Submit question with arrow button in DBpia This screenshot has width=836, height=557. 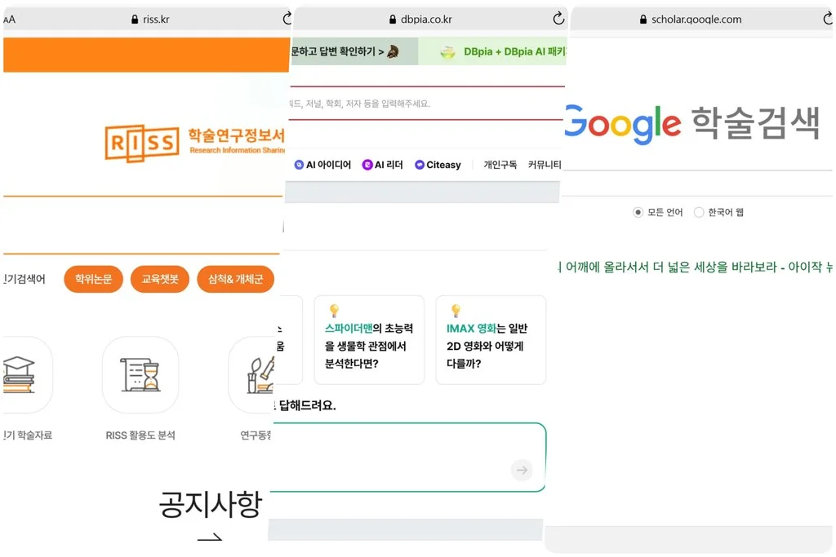[x=522, y=470]
